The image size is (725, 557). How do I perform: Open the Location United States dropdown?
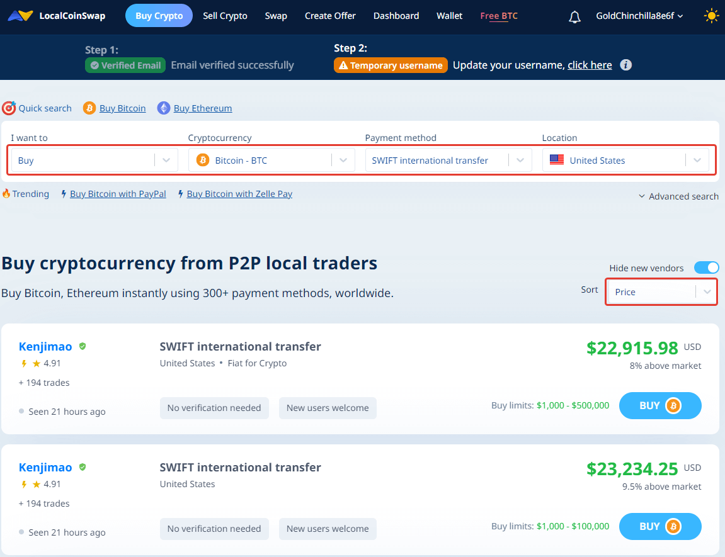point(625,160)
